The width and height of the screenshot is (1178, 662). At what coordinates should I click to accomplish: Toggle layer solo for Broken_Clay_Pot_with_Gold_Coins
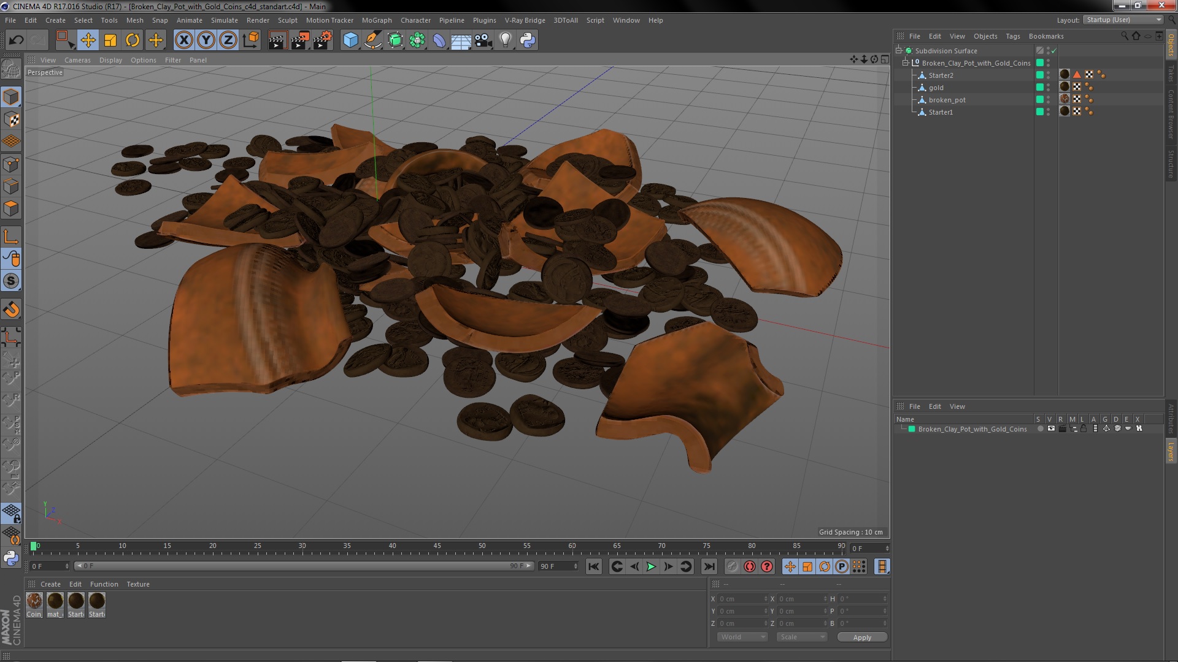(1040, 428)
